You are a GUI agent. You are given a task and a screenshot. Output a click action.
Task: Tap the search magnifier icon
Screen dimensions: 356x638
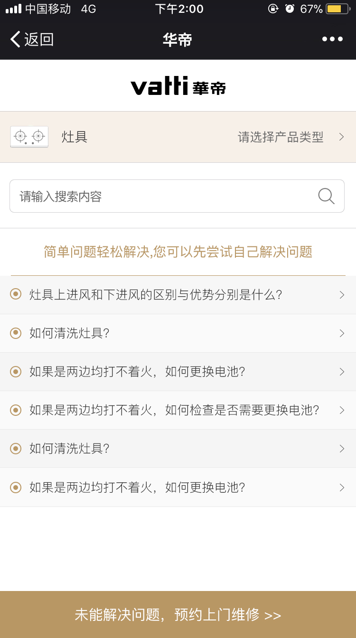click(326, 196)
